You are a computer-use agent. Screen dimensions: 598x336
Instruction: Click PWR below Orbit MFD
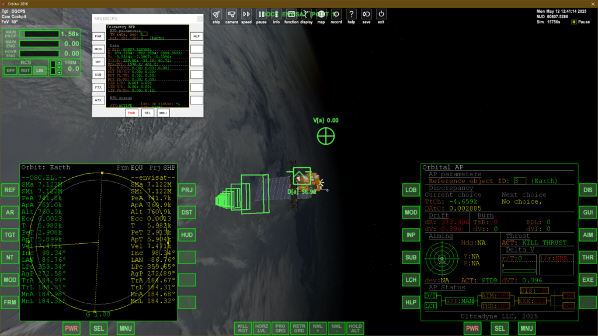(71, 328)
